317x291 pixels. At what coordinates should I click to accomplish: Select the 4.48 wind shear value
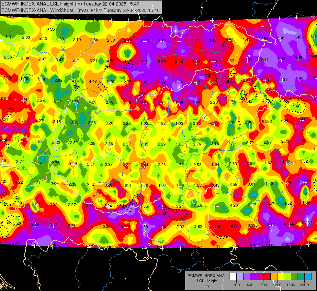pyautogui.click(x=93, y=81)
